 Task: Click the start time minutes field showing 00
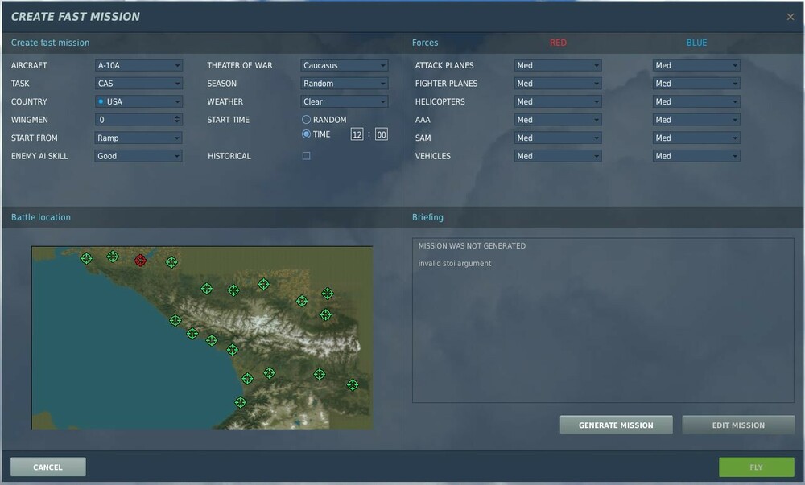pos(381,134)
